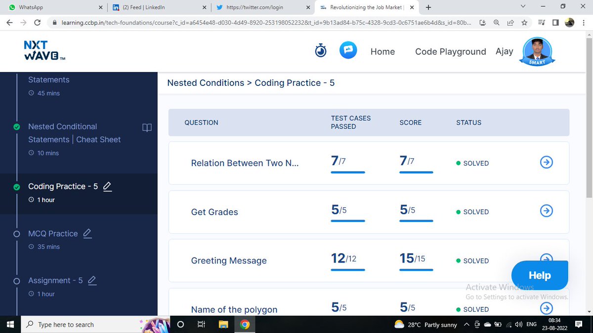Click the Windows taskbar search box
This screenshot has height=333, width=593.
[x=95, y=325]
